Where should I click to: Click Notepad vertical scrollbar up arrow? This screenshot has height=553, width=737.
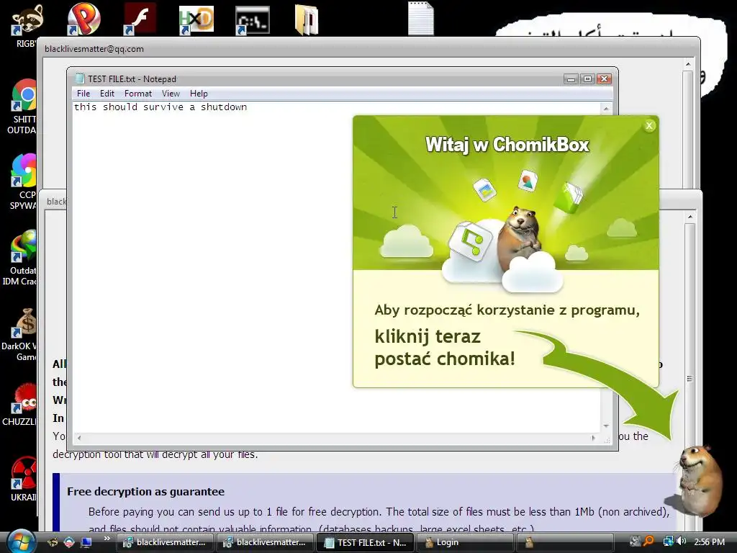(x=606, y=109)
